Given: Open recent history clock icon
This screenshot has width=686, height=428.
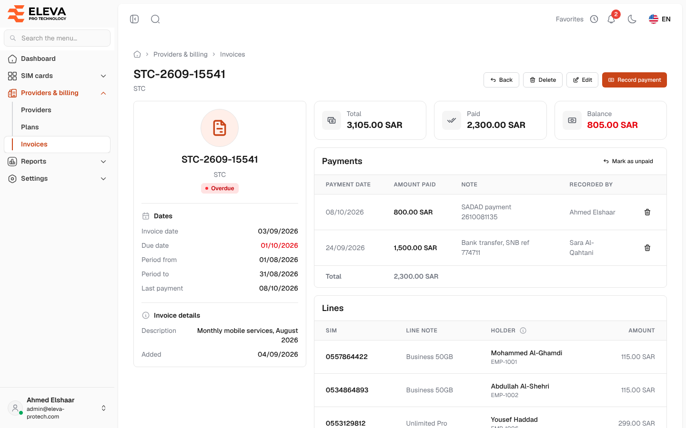Looking at the screenshot, I should click(594, 19).
